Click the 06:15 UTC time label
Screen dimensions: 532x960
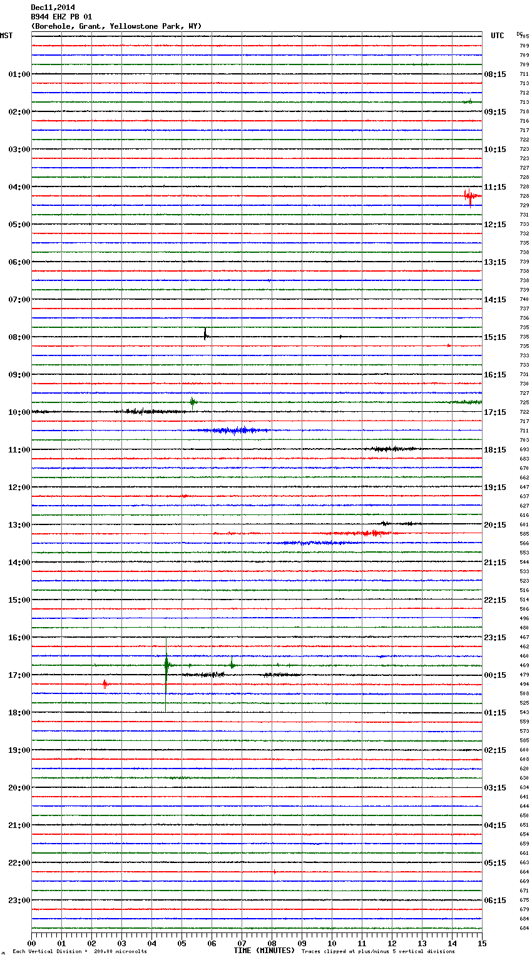pos(495,901)
